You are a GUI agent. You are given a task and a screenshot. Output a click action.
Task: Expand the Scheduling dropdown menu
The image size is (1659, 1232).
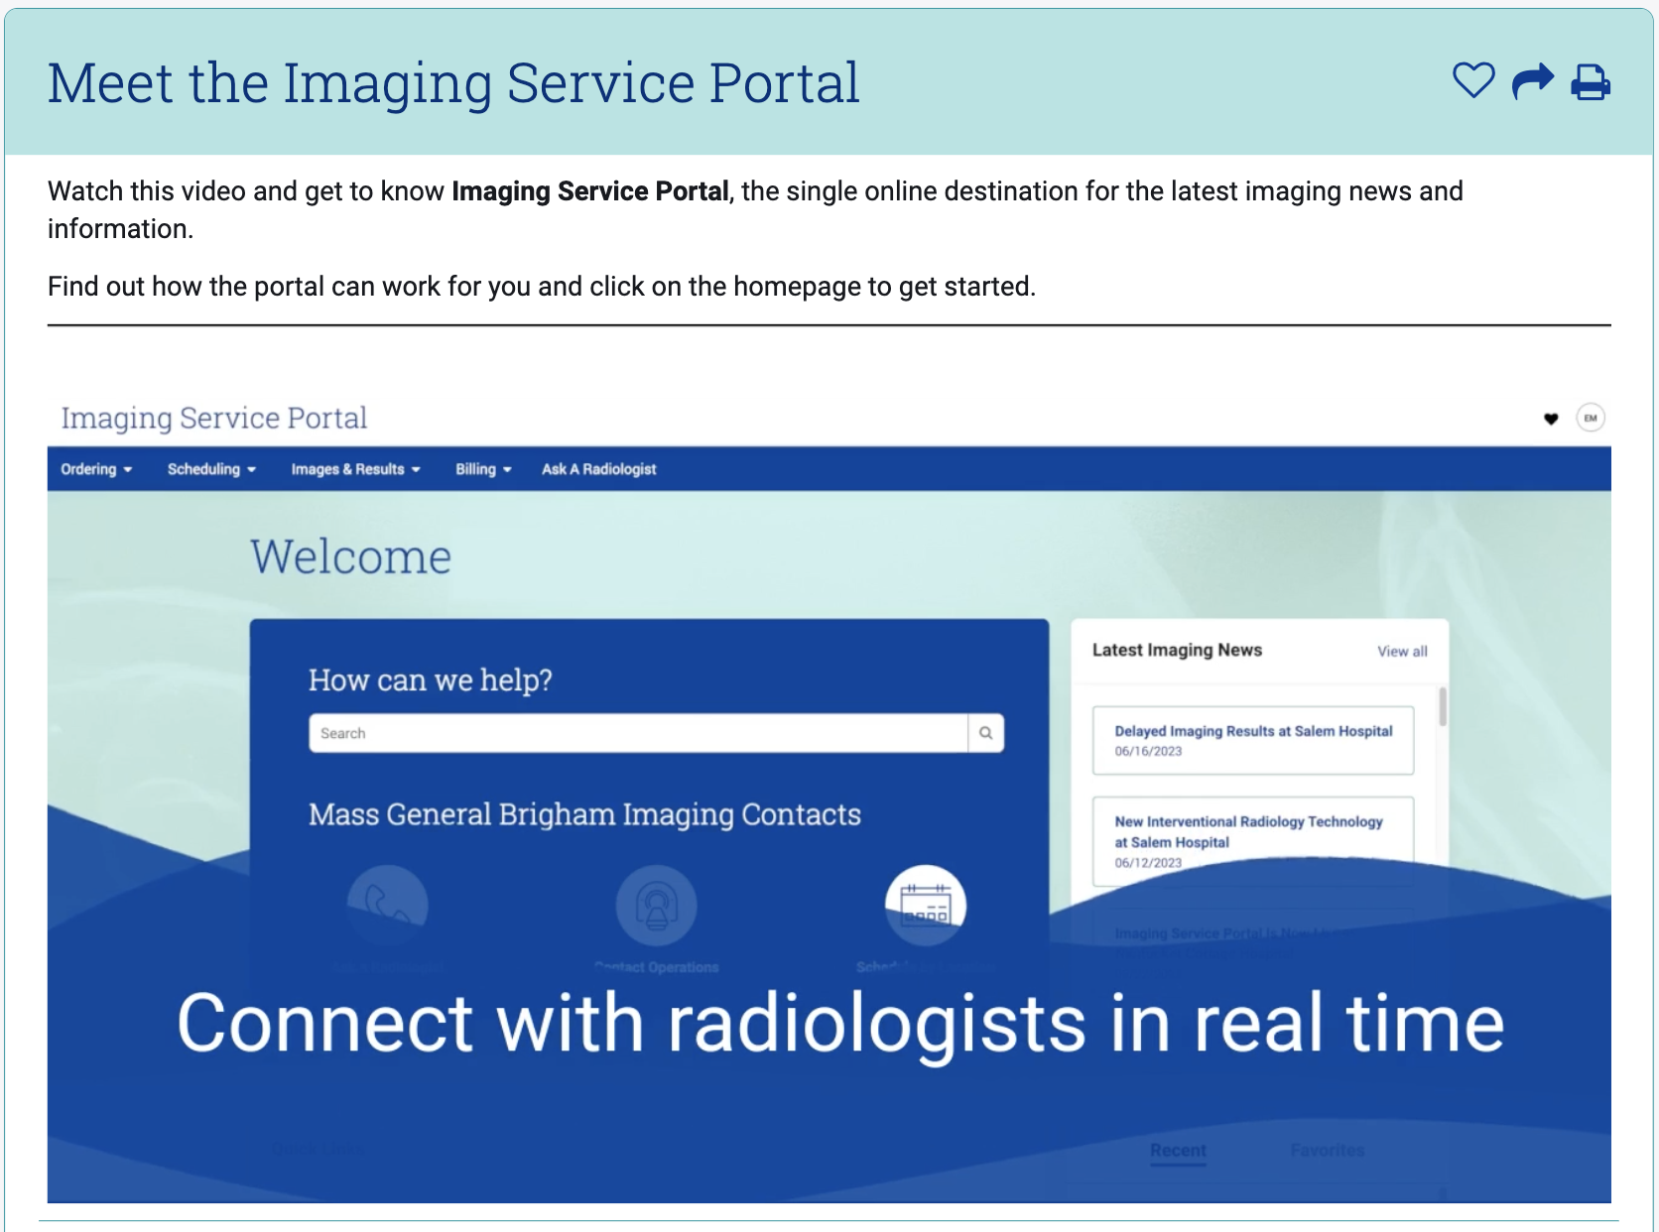click(x=211, y=469)
